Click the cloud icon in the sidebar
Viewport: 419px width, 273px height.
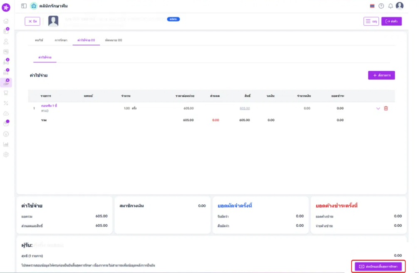6,114
